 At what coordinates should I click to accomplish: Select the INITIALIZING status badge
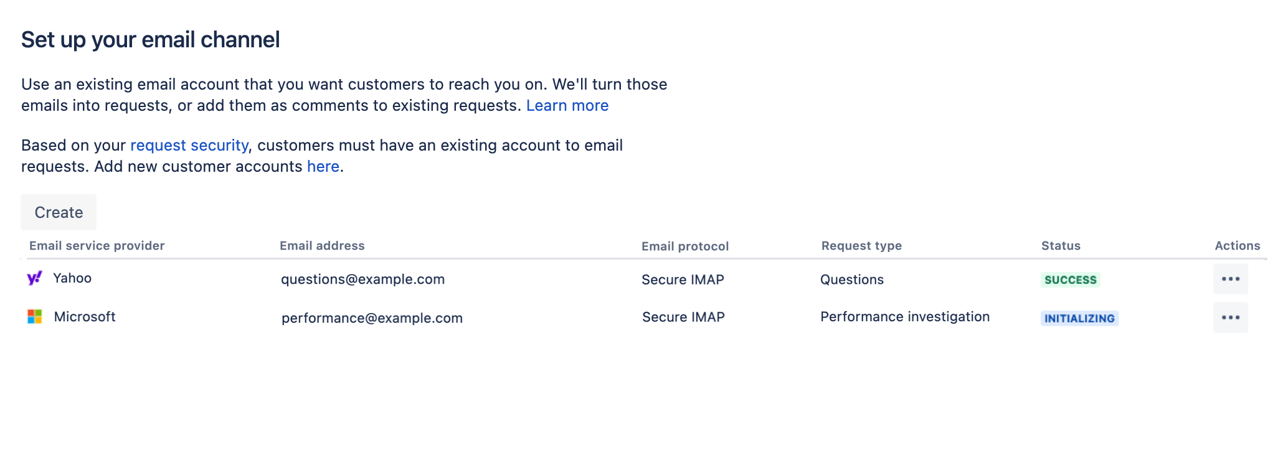1079,319
